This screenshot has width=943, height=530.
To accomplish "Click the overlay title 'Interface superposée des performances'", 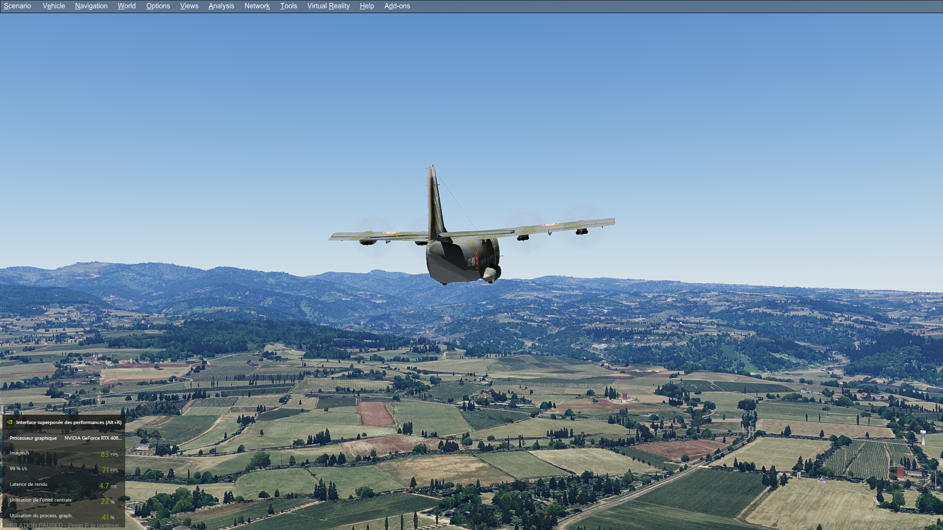I will click(x=69, y=422).
